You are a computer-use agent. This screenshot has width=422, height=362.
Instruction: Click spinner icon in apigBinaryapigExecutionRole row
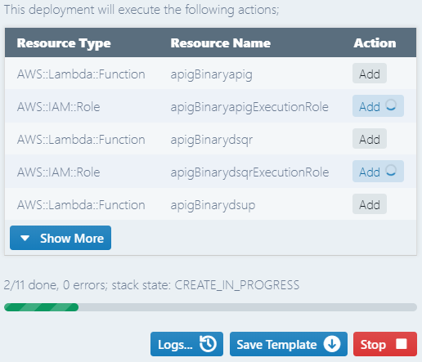pos(391,105)
